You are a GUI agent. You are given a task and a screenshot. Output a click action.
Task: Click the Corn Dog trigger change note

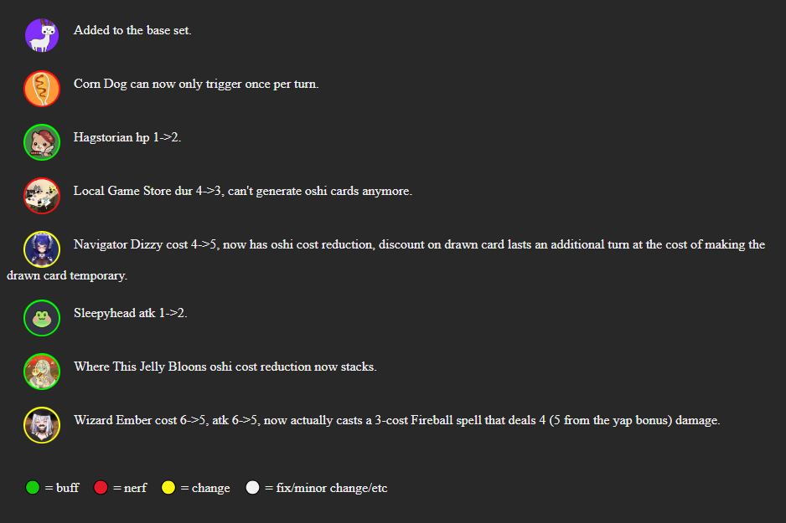(196, 84)
